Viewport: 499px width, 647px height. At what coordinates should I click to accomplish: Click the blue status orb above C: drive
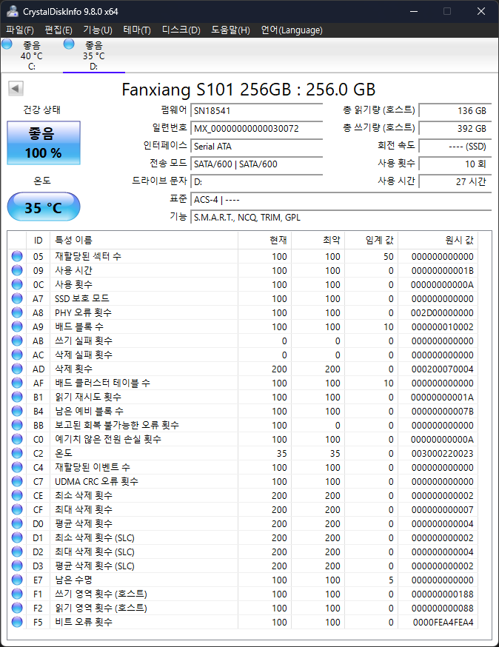(7, 44)
